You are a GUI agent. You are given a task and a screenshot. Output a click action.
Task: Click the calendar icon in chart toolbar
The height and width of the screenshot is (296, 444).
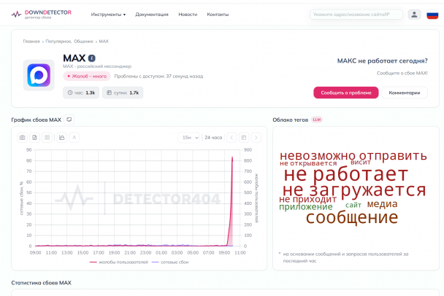[244, 137]
